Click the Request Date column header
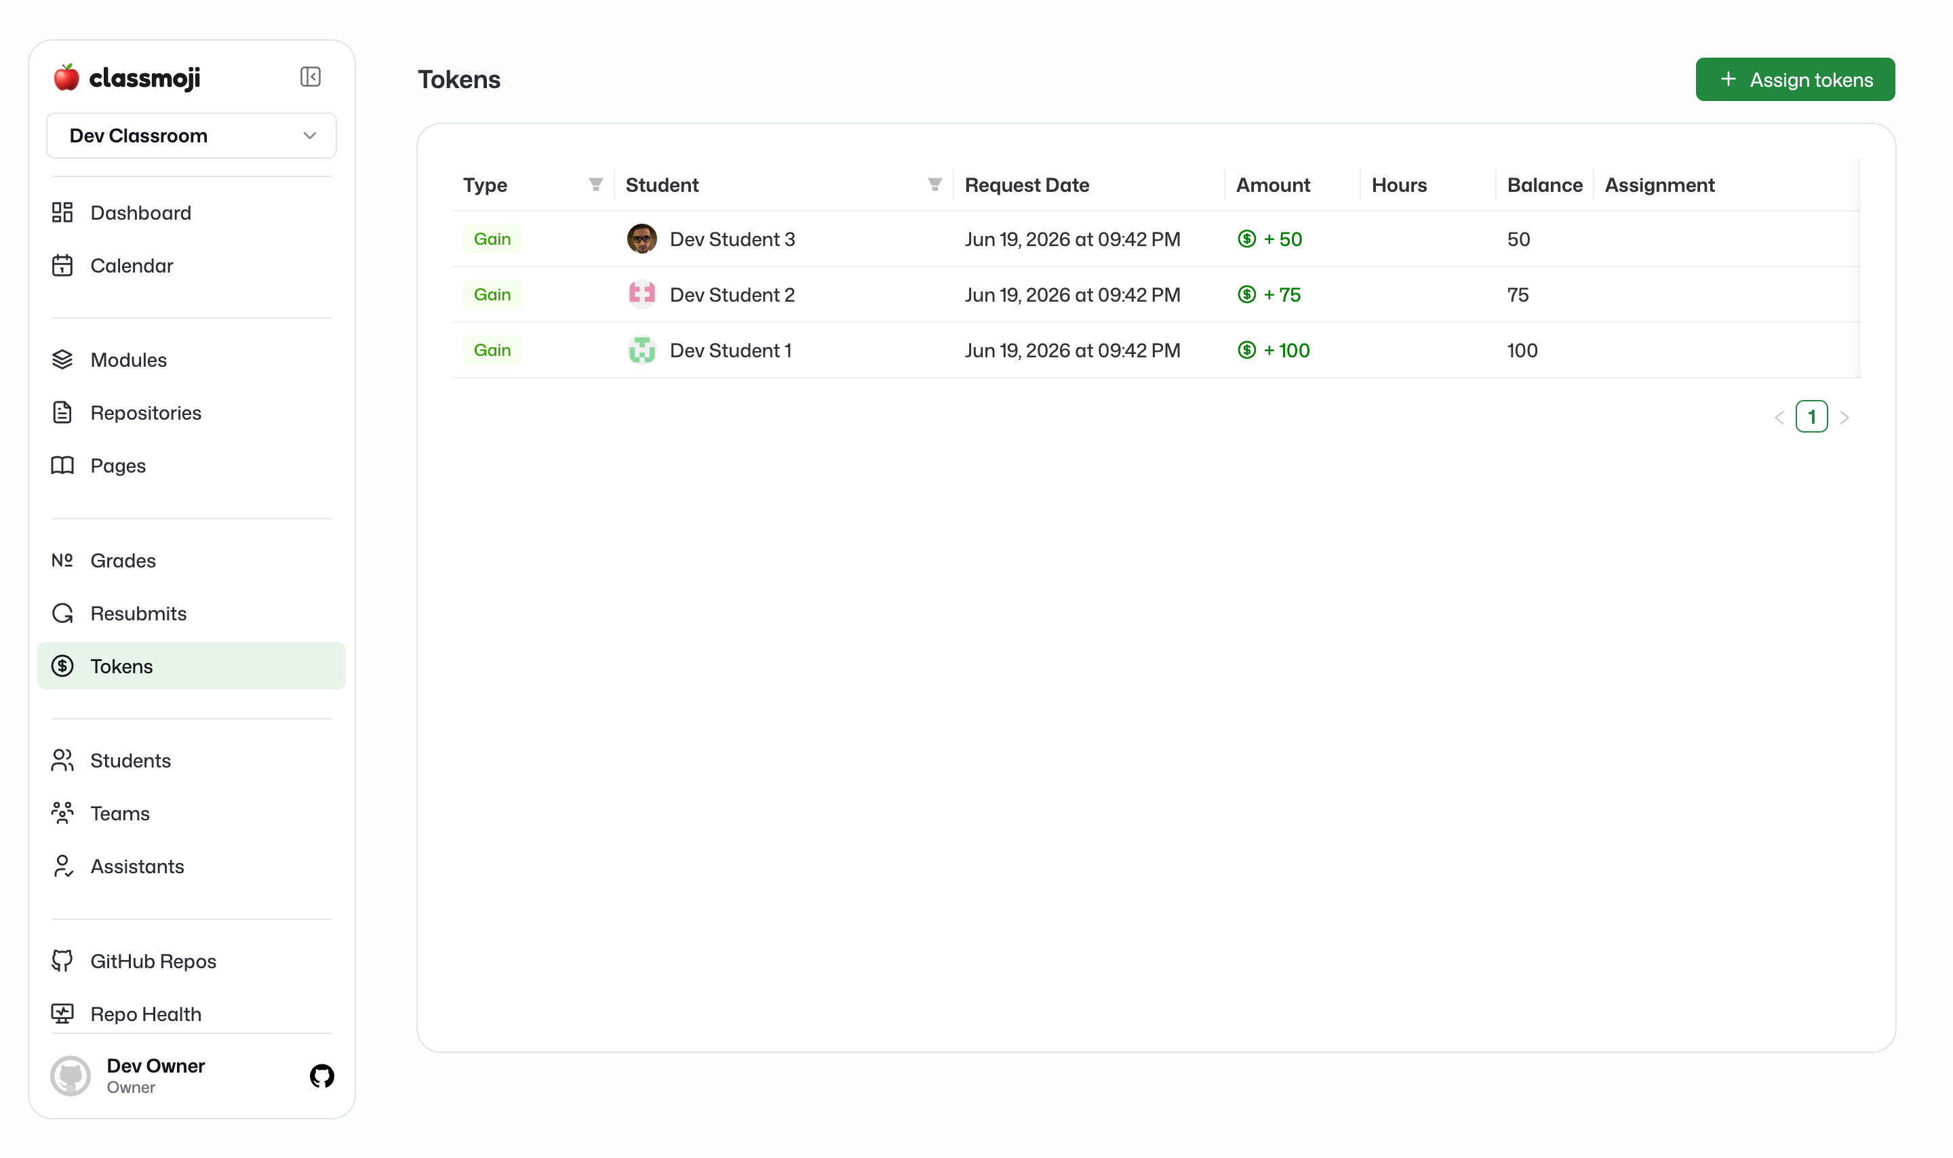The height and width of the screenshot is (1158, 1953). click(1027, 185)
